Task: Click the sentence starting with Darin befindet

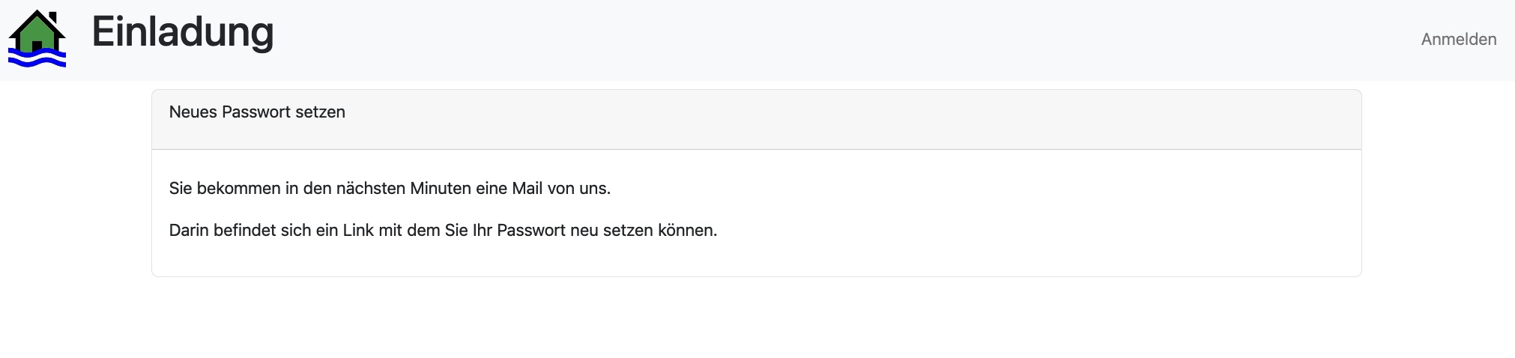Action: [x=443, y=231]
